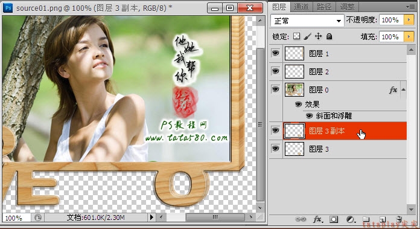
Task: Open the 填充 fill slider arrow
Action: tap(409, 36)
